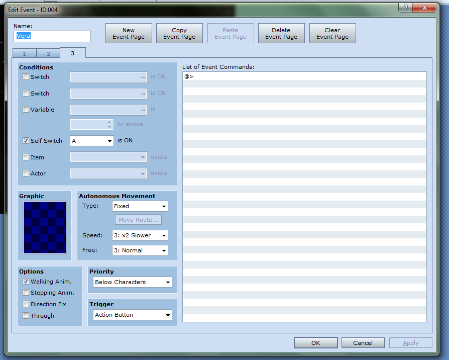This screenshot has width=449, height=360.
Task: Select the first @> event command line
Action: pyautogui.click(x=304, y=76)
